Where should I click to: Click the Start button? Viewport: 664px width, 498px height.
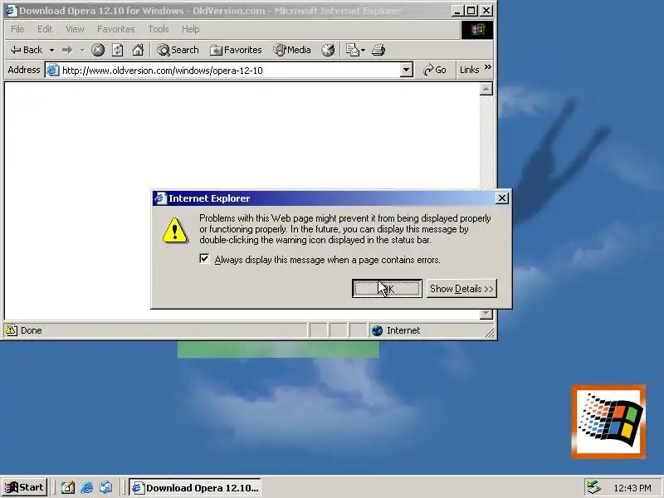25,487
